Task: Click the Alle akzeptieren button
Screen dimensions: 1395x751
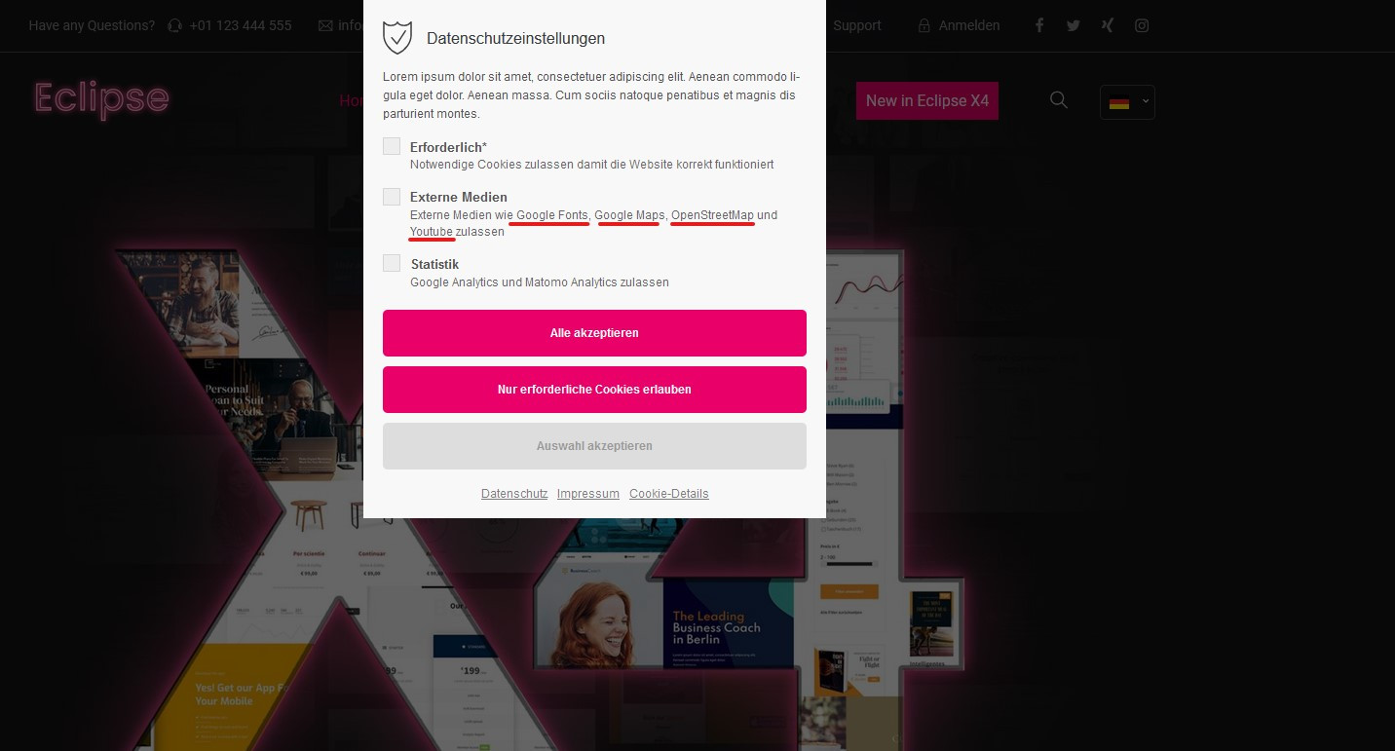Action: (594, 333)
